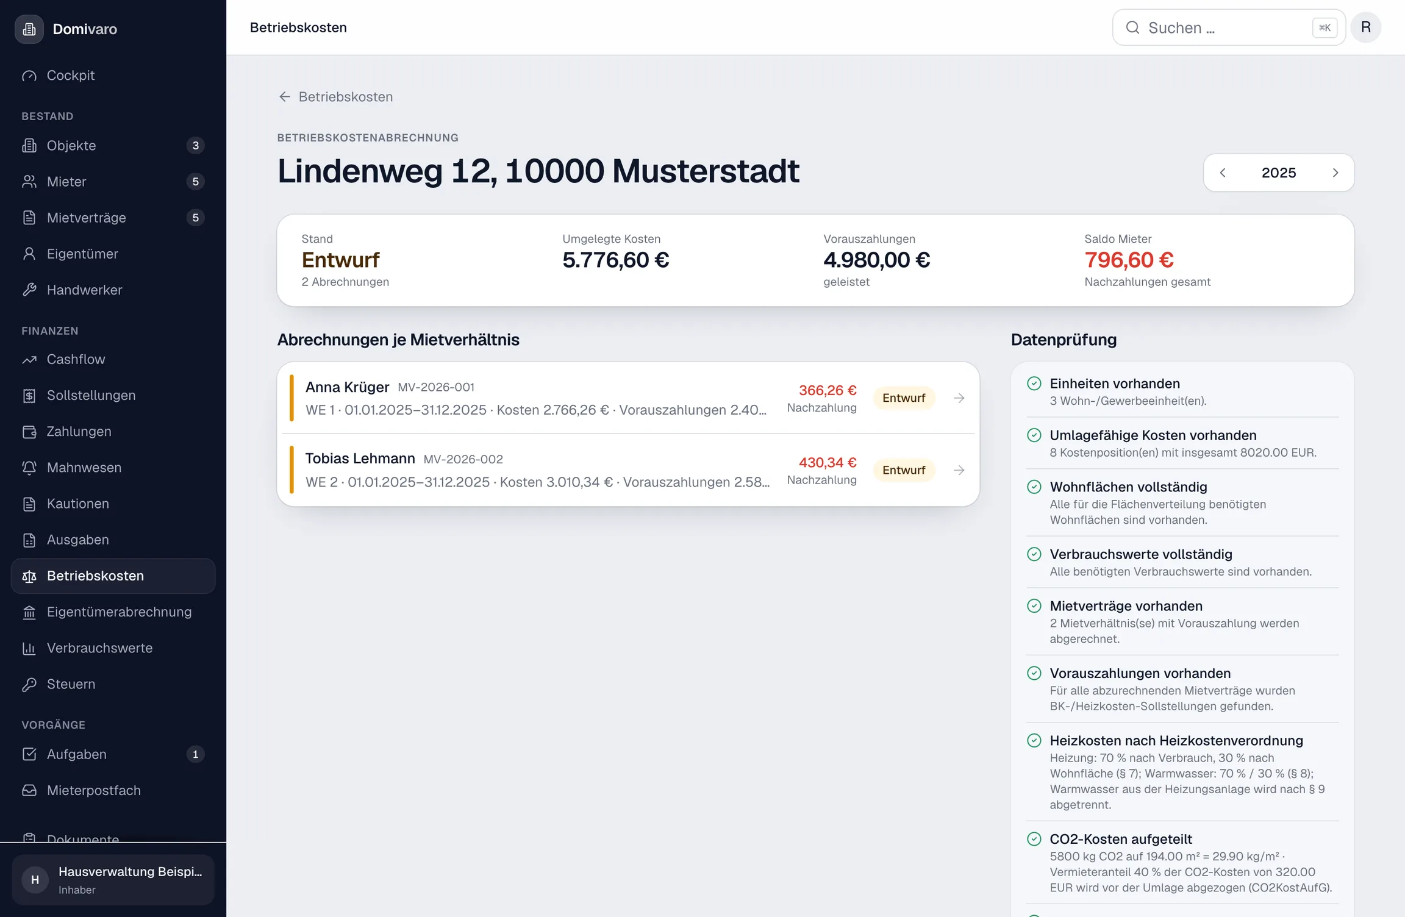Open the user avatar R menu

[x=1366, y=27]
